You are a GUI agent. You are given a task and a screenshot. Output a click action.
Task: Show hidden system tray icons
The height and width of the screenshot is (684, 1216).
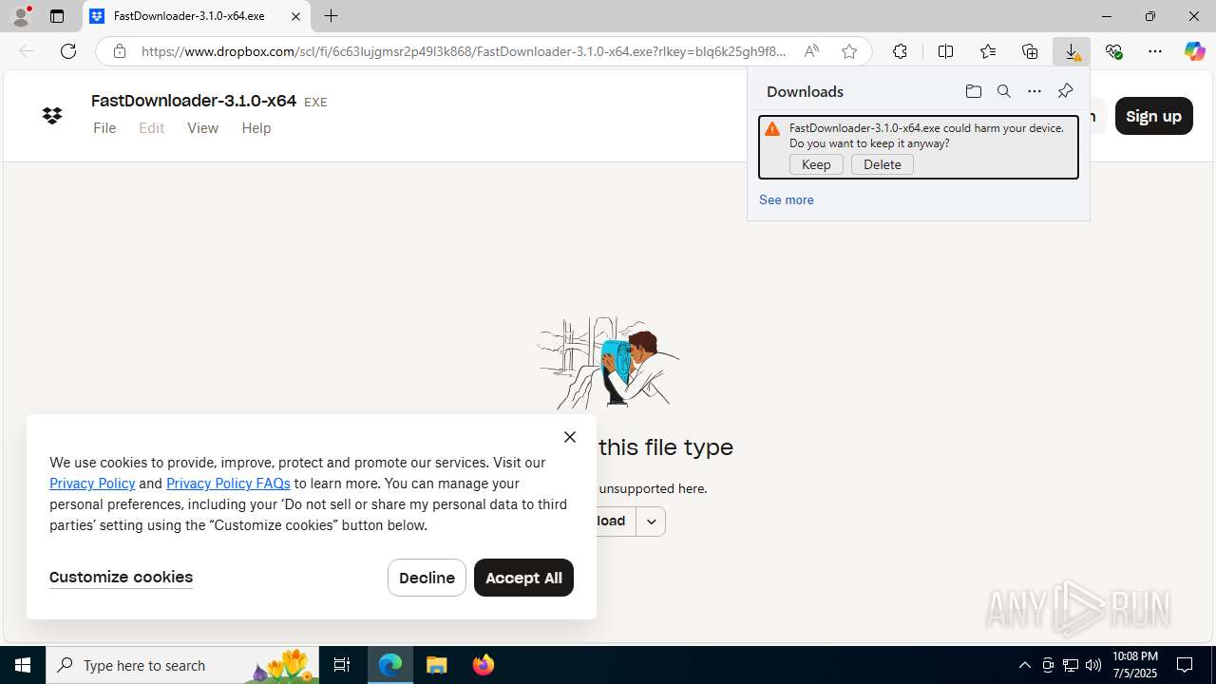coord(1024,665)
